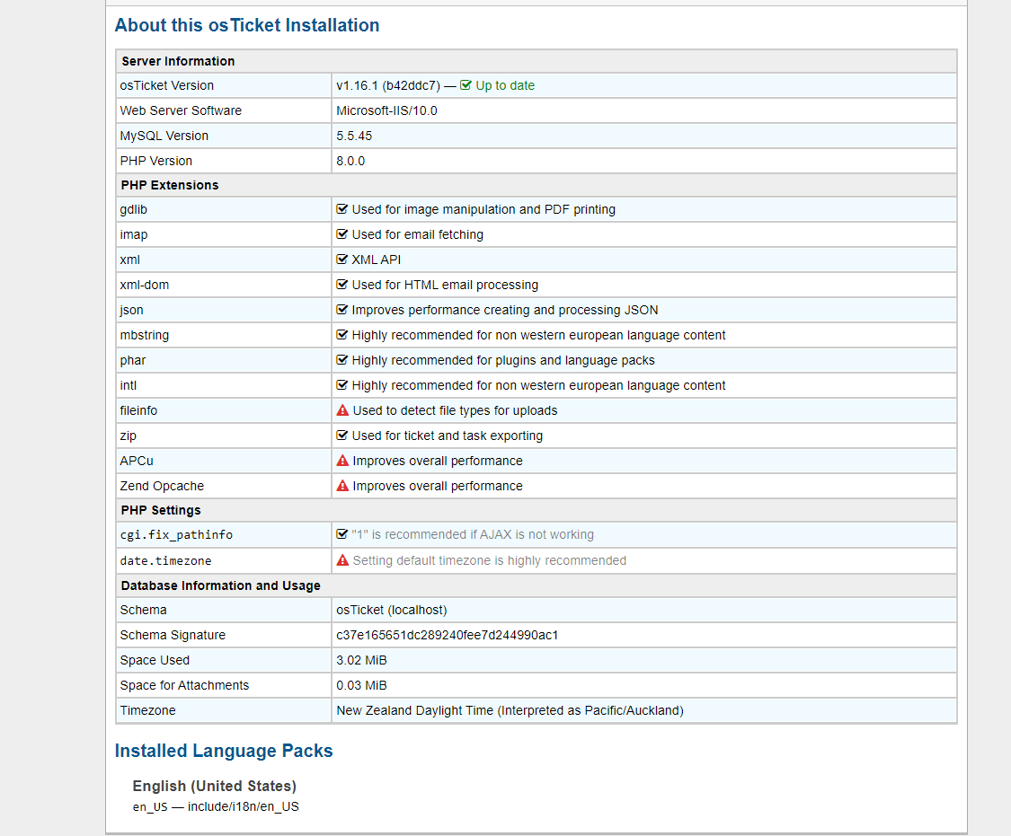The width and height of the screenshot is (1011, 836).
Task: Click the Database Information and Usage header
Action: [x=220, y=585]
